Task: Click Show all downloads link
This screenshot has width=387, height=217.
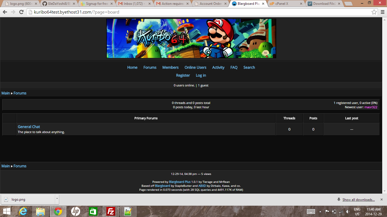Action: (358, 200)
